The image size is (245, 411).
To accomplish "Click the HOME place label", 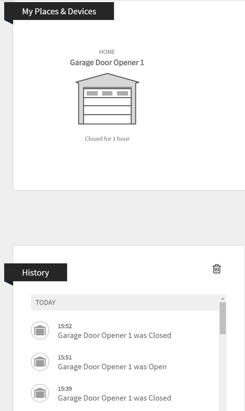I will 107,52.
